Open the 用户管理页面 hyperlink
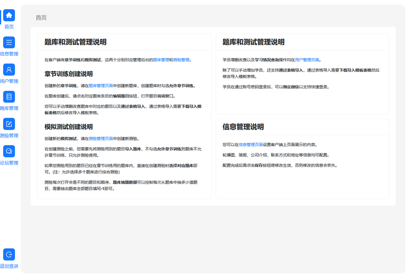 (307, 60)
